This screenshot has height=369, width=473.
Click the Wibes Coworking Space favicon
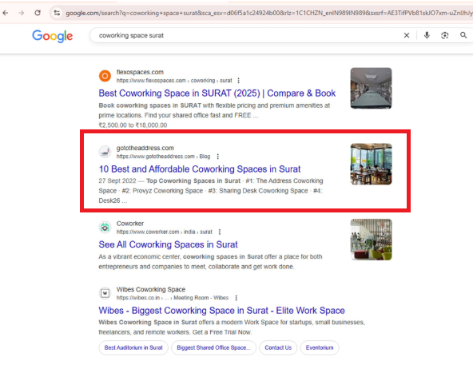click(x=105, y=293)
